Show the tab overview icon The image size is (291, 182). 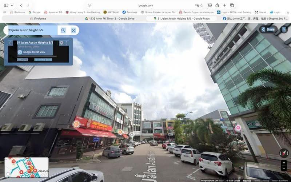[232, 5]
